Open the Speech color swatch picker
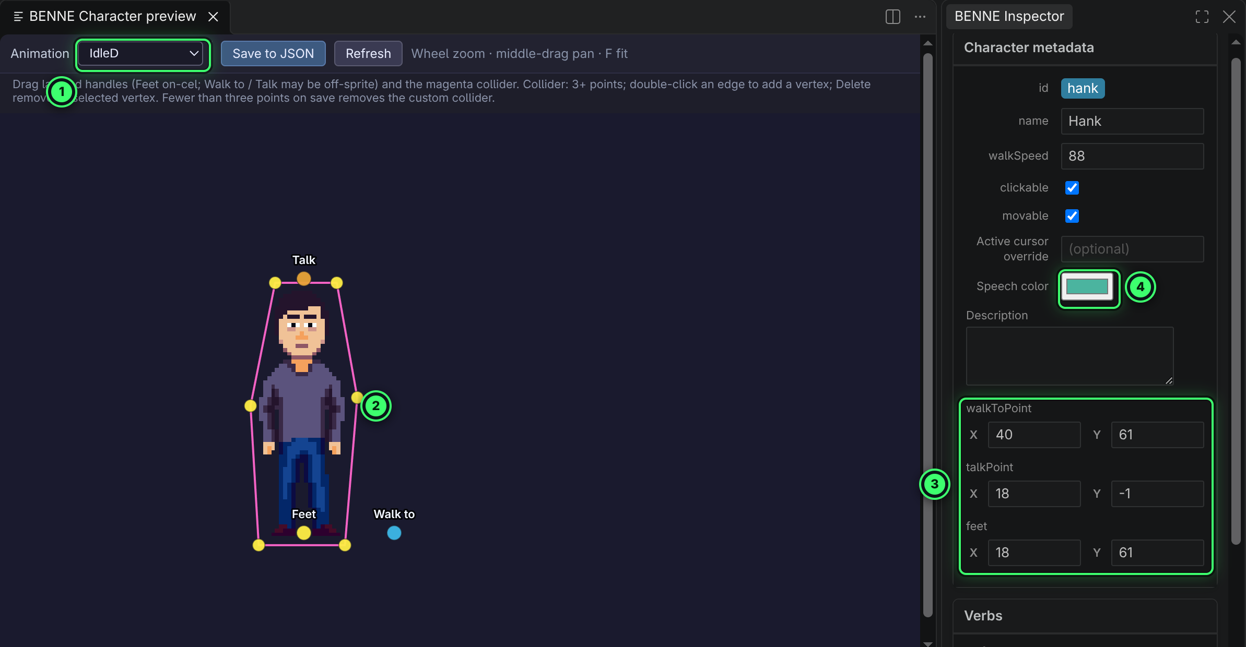 pyautogui.click(x=1087, y=286)
